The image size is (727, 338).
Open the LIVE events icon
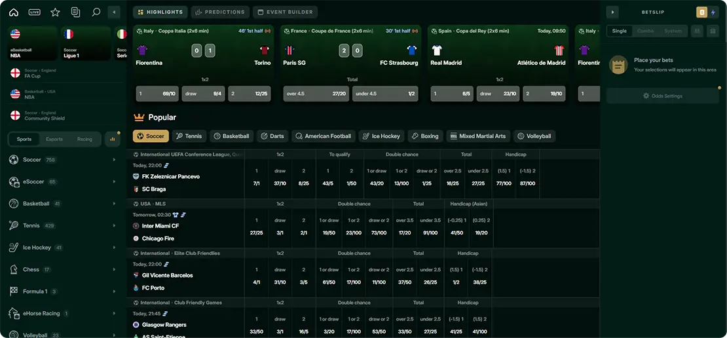[x=34, y=12]
